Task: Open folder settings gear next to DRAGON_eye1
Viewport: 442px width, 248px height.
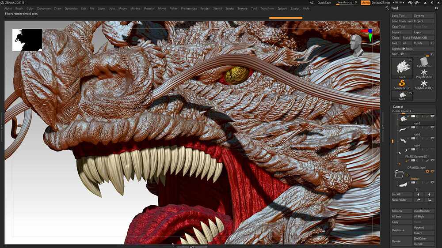Action: 427,171
